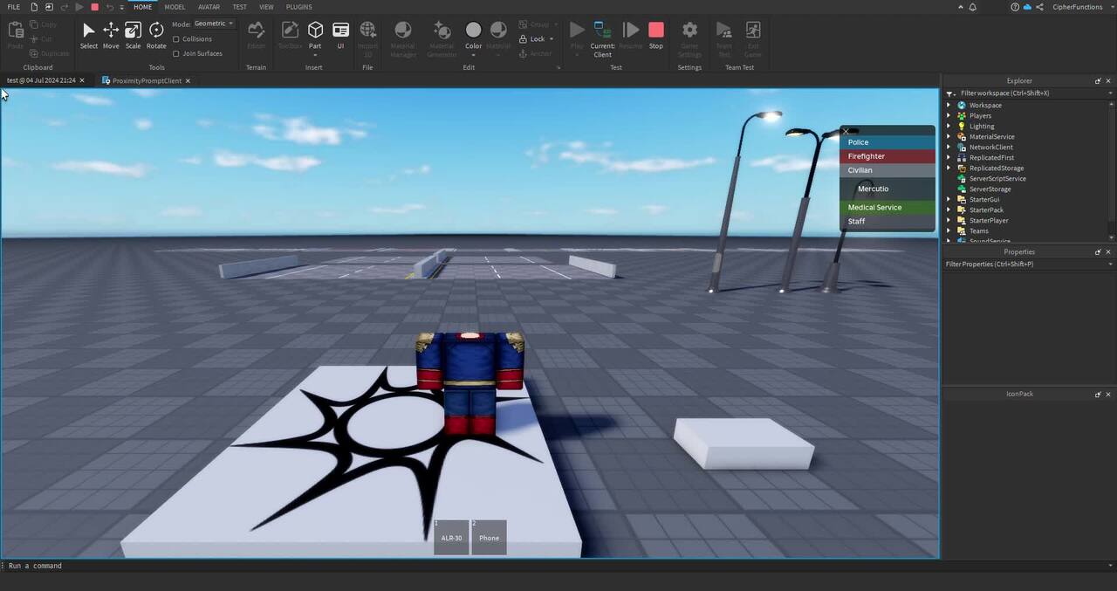This screenshot has height=591, width=1117.
Task: Choose the Scale tool
Action: coord(133,35)
